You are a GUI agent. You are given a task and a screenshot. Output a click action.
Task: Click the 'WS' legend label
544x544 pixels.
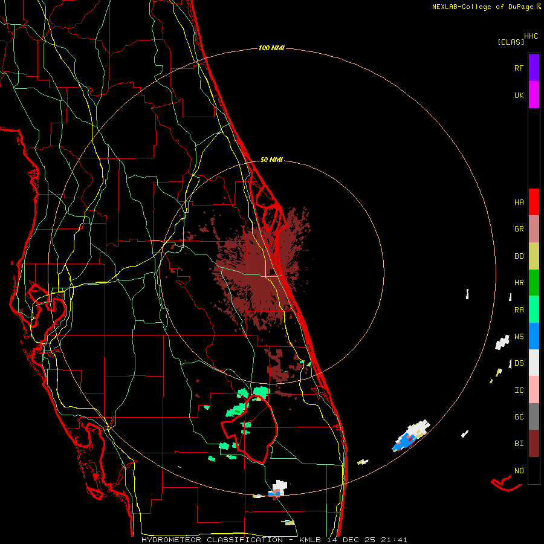click(519, 336)
